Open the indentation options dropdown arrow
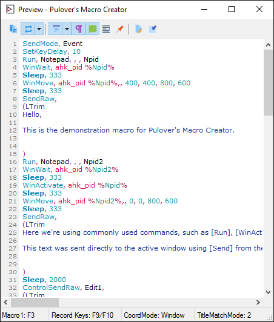The image size is (274, 322). (x=67, y=29)
